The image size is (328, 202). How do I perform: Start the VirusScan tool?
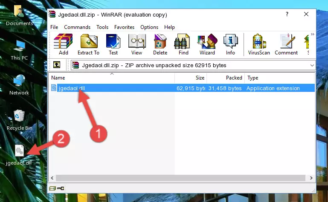(x=259, y=44)
